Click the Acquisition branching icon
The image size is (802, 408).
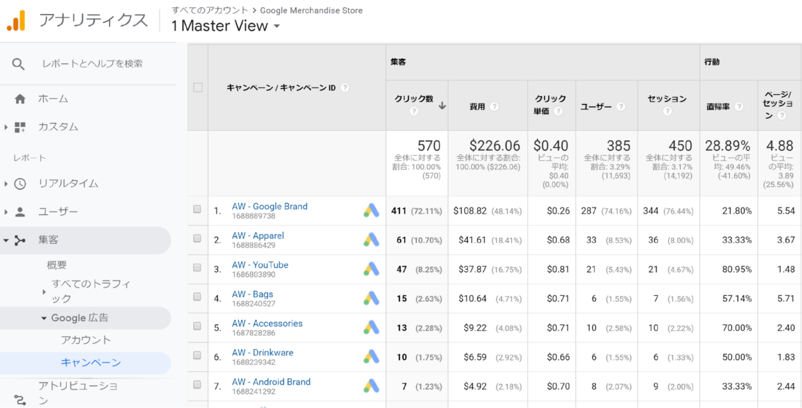(20, 240)
